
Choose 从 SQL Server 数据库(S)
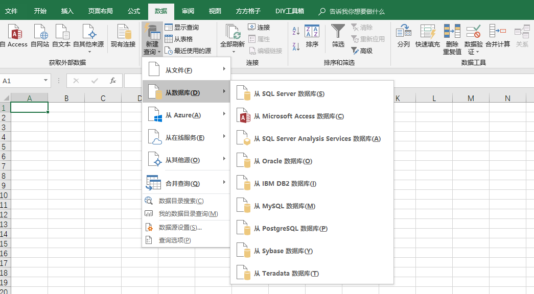point(312,93)
